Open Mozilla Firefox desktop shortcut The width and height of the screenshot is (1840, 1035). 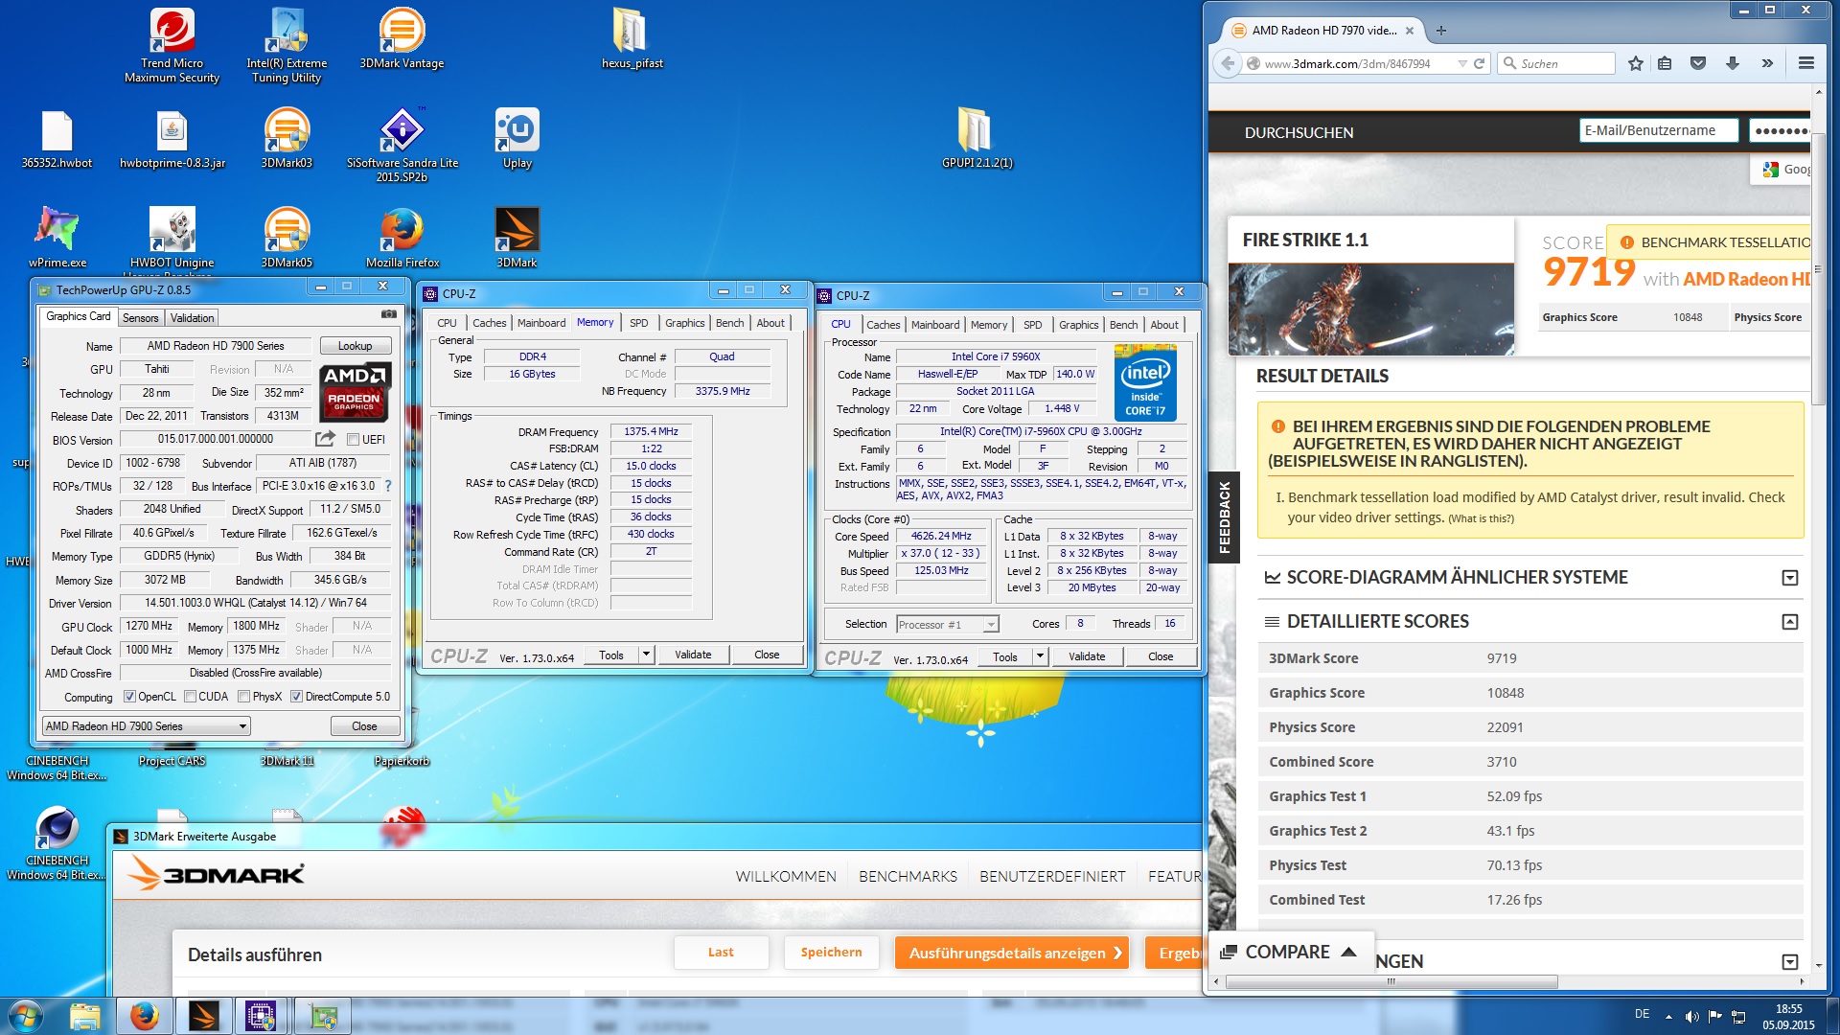(402, 238)
